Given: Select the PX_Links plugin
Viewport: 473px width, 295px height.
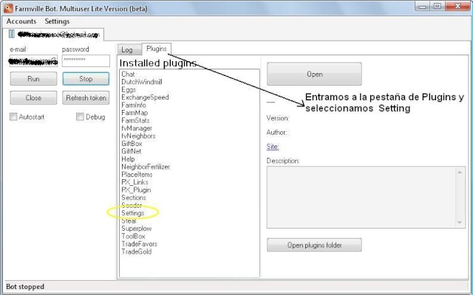Looking at the screenshot, I should (135, 182).
